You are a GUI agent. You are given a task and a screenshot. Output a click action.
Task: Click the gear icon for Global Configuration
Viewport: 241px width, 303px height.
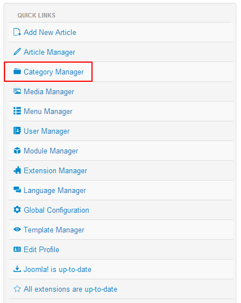(17, 210)
